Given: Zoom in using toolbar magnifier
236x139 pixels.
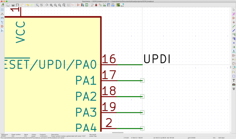Looking at the screenshot, I should click(51, 5).
